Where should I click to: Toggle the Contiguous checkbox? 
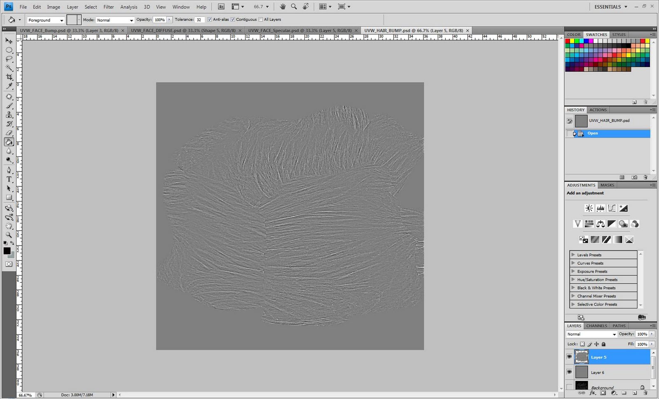pos(233,19)
